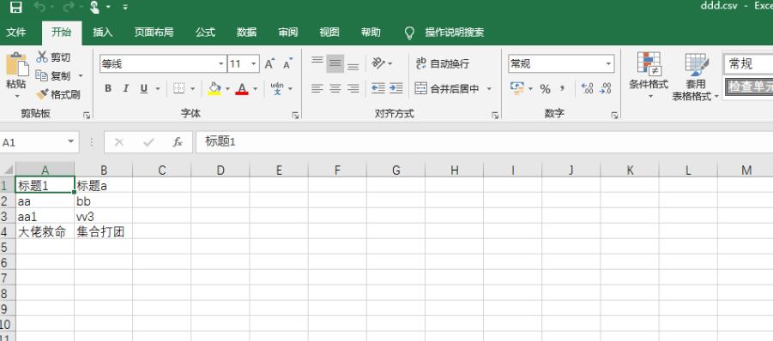This screenshot has width=773, height=341.
Task: Click the phonetic guide (wén) icon
Action: (x=277, y=88)
